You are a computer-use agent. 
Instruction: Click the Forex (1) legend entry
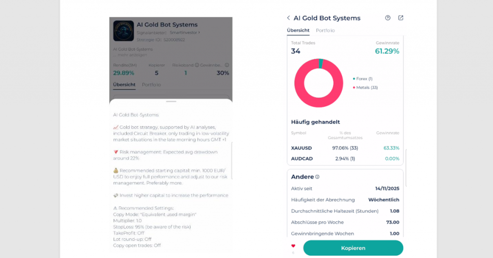(x=363, y=78)
